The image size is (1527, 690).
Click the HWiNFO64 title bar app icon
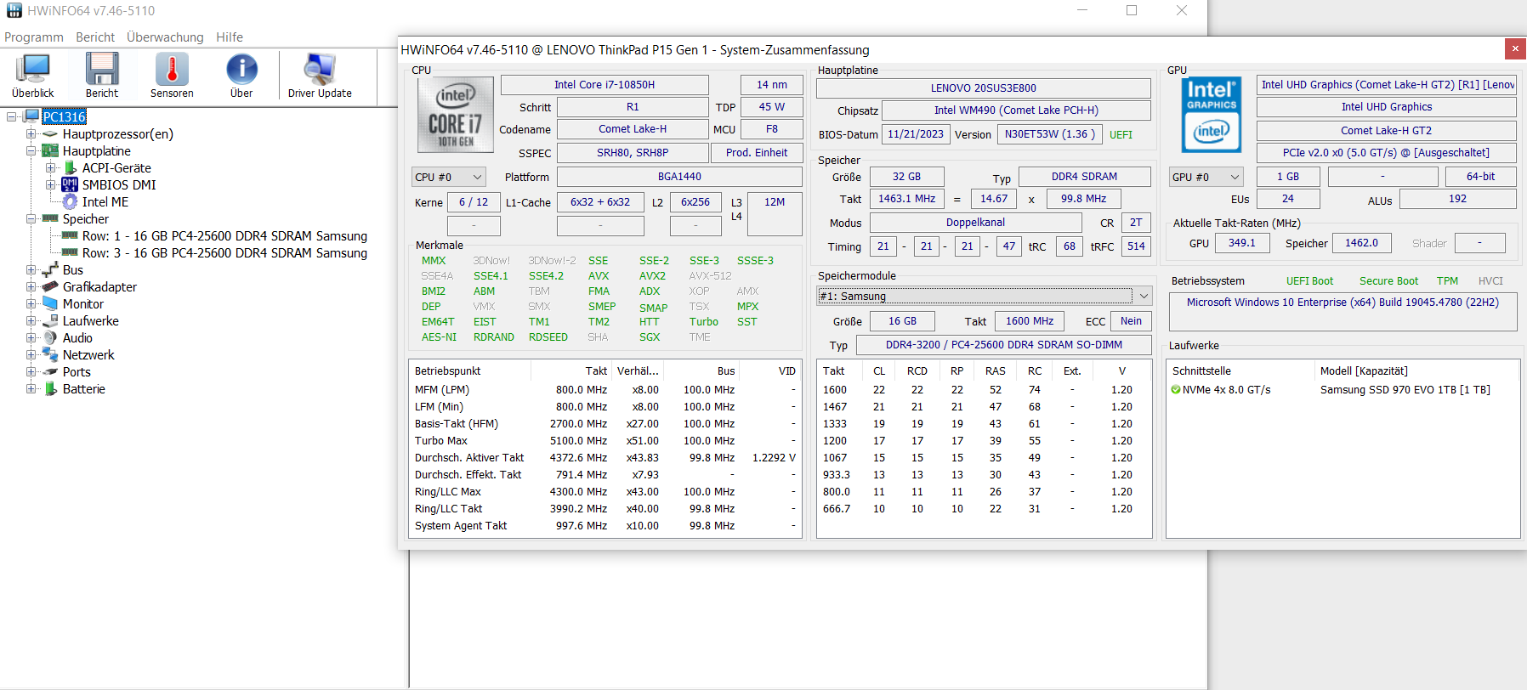click(14, 11)
